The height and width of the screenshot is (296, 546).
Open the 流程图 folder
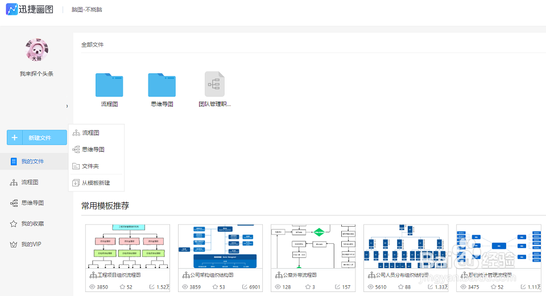[x=109, y=85]
